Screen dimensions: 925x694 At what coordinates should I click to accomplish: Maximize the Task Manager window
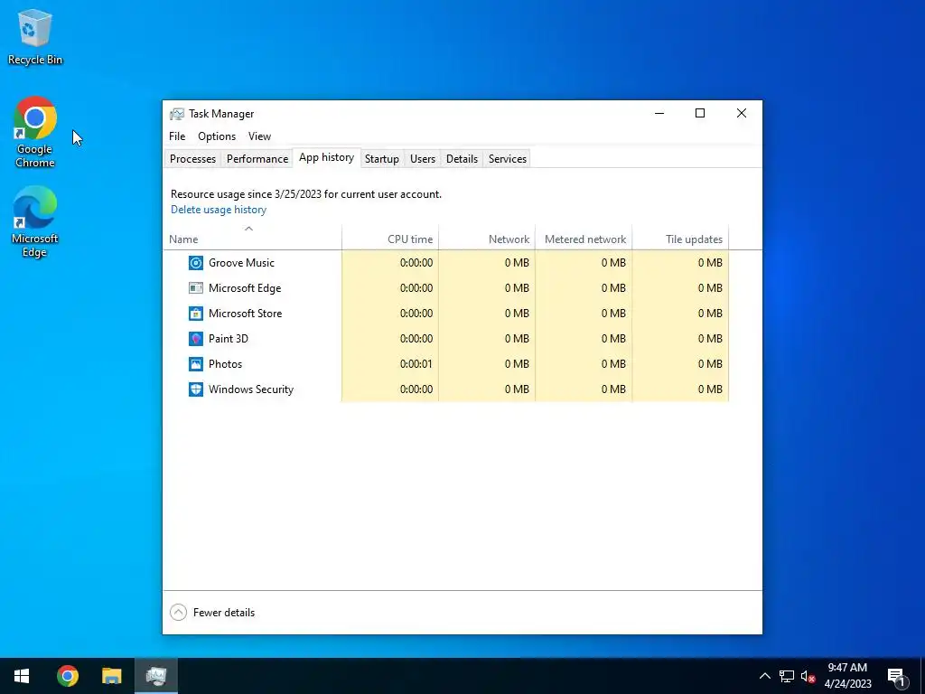700,113
